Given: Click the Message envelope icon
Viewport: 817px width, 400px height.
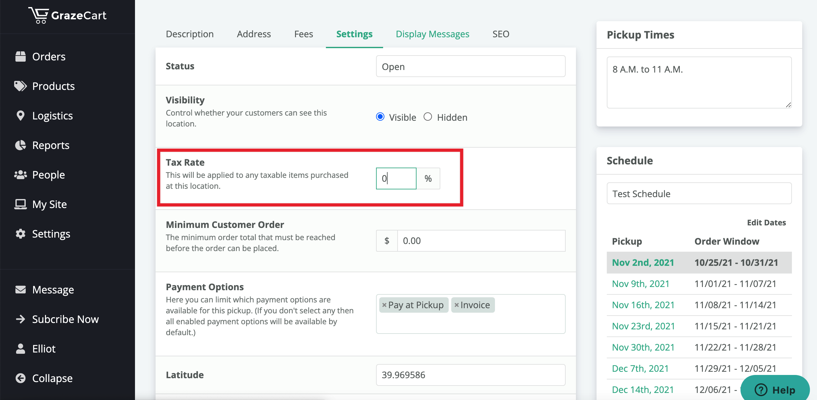Looking at the screenshot, I should click(21, 290).
